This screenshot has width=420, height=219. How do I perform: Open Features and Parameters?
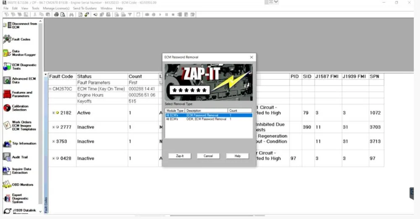coord(18,94)
